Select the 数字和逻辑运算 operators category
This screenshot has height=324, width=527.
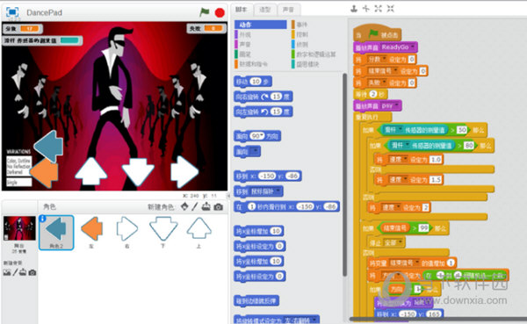pos(314,54)
